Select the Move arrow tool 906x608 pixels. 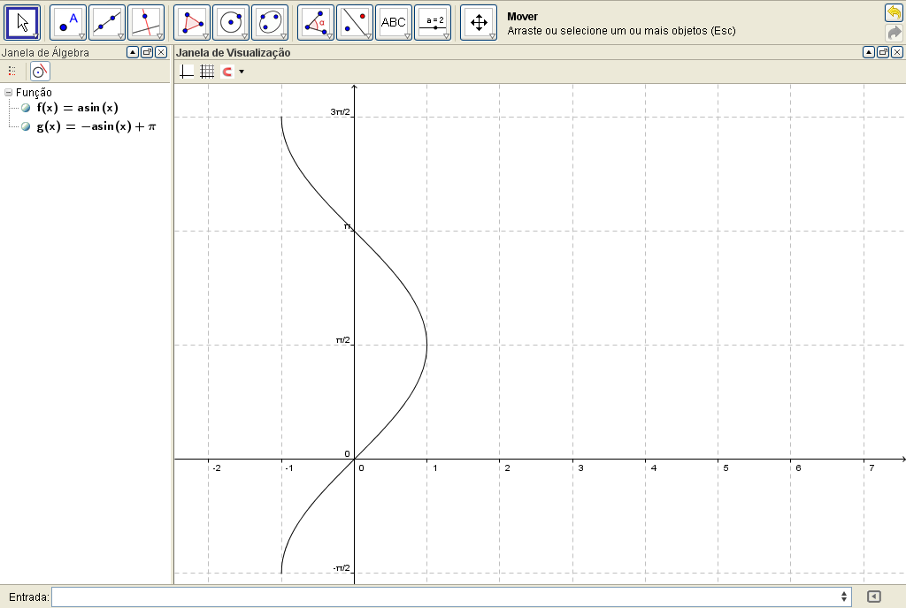pos(23,22)
